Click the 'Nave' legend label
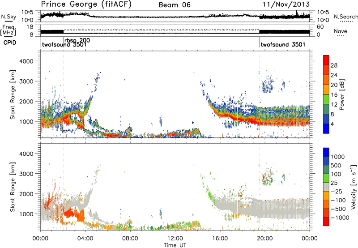The image size is (358, 248). click(x=341, y=31)
